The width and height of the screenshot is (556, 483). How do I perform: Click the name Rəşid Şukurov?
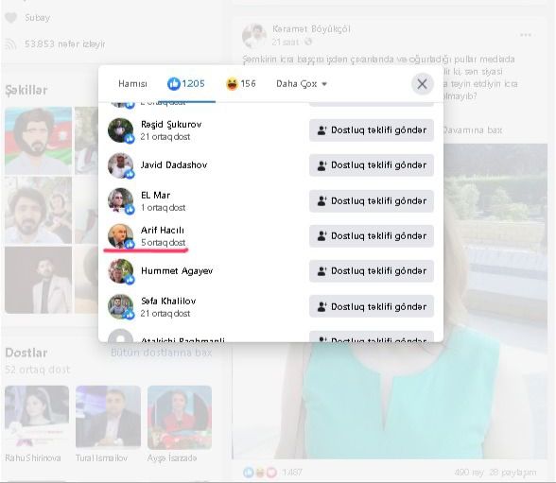click(x=171, y=125)
